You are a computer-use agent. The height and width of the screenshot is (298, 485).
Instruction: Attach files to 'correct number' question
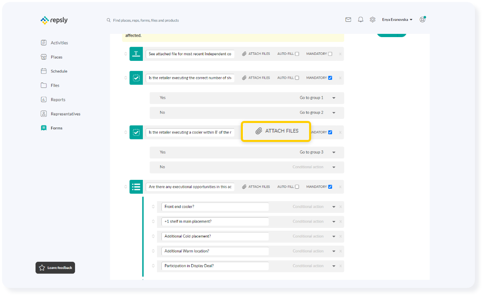tap(256, 78)
